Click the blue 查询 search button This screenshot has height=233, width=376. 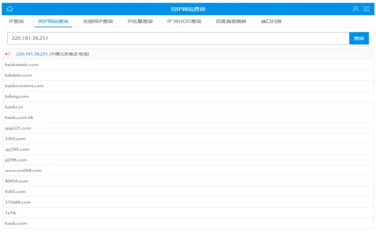point(359,38)
